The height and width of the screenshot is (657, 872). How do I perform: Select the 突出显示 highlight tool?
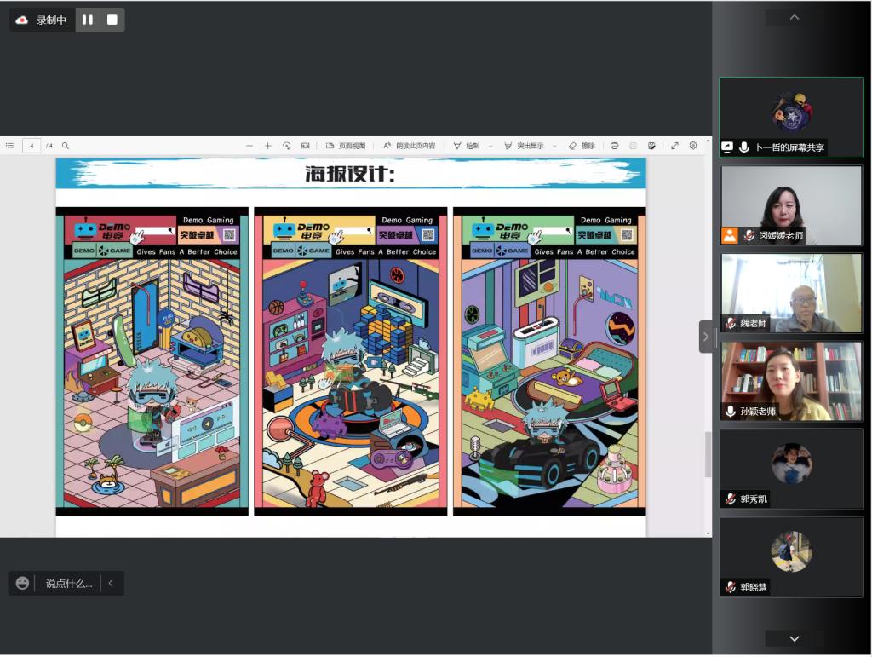tap(524, 146)
